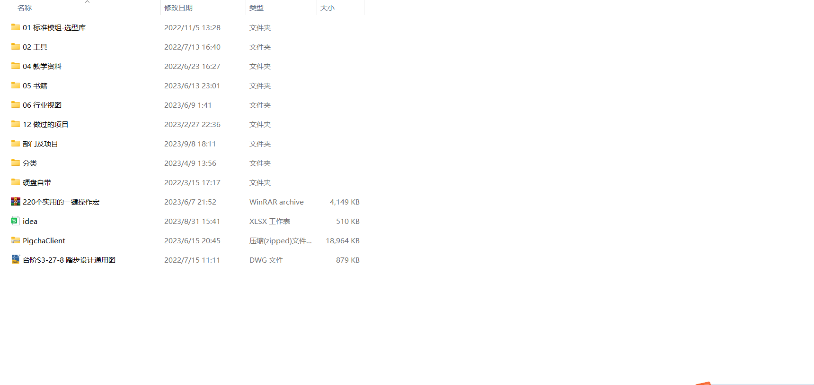Image resolution: width=814 pixels, height=385 pixels.
Task: Click the WinRAR icon of 220个实用的一键操作宏
Action: click(x=16, y=202)
